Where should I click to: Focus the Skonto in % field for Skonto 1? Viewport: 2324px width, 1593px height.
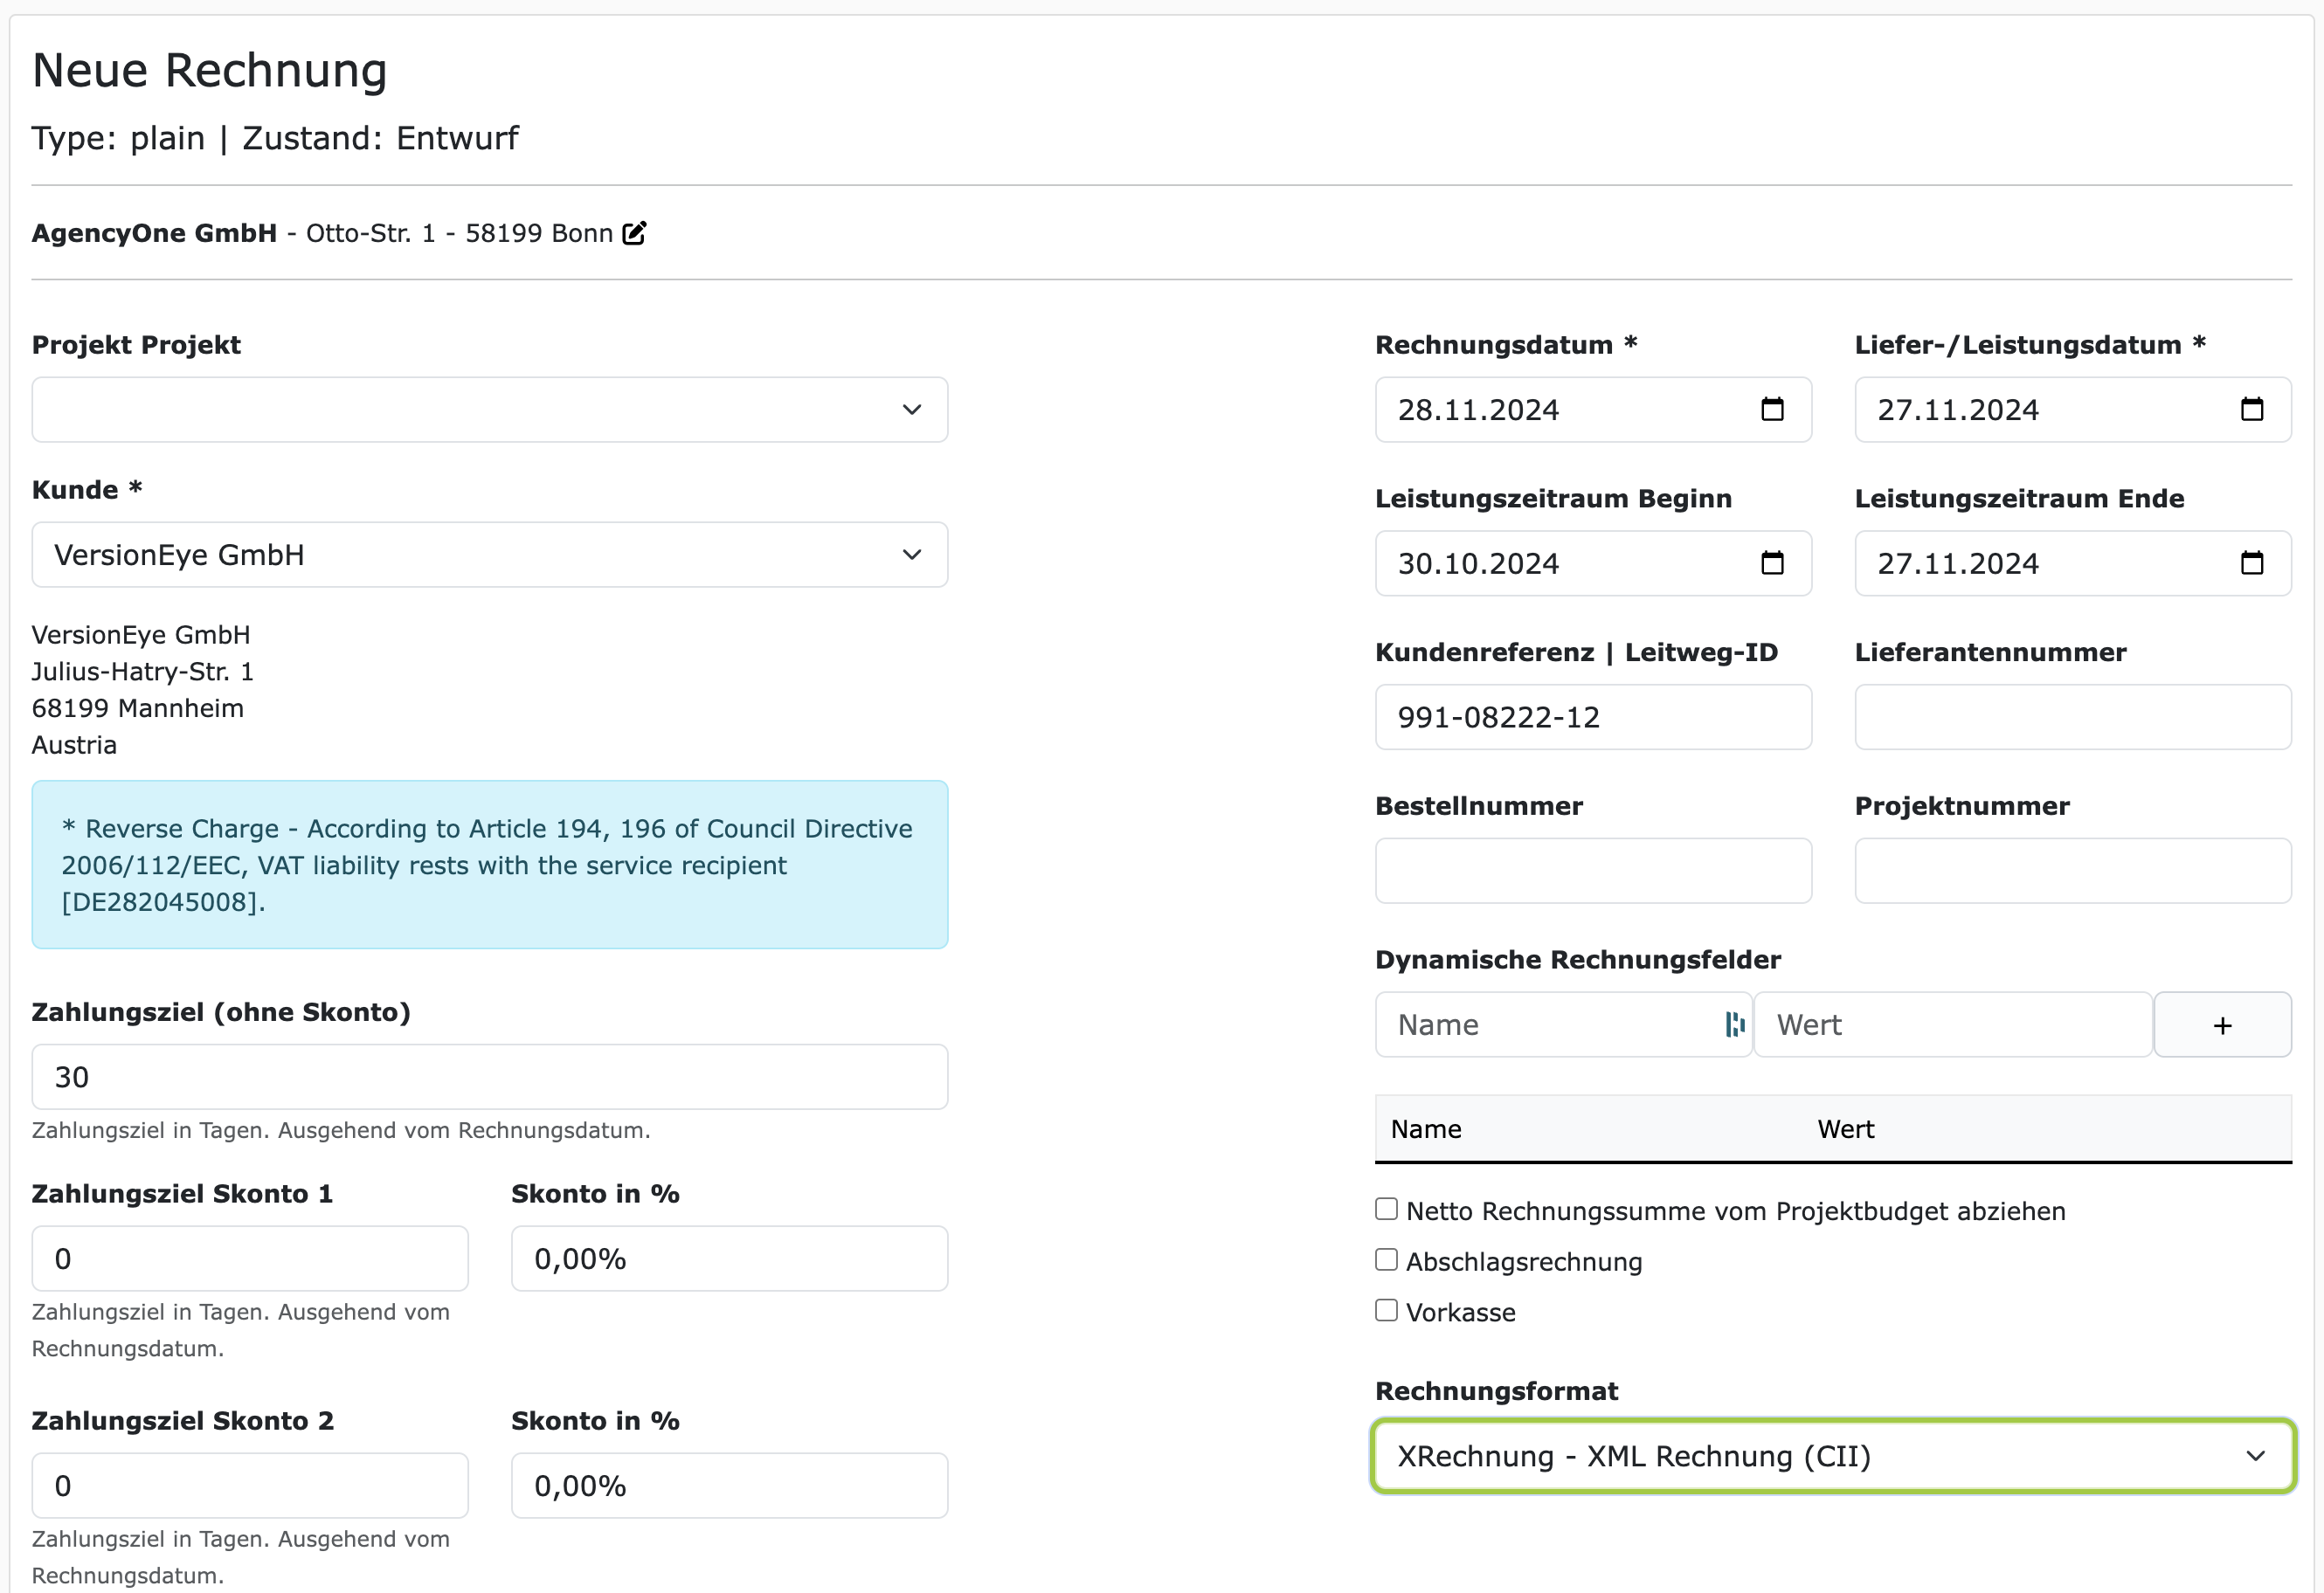729,1259
